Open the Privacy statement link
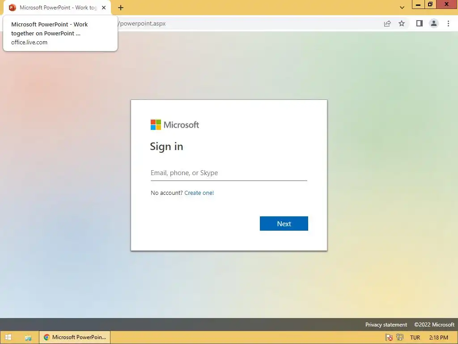 coord(386,325)
